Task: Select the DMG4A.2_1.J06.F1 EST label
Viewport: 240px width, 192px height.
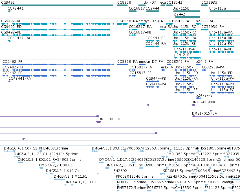Action: click(121, 165)
